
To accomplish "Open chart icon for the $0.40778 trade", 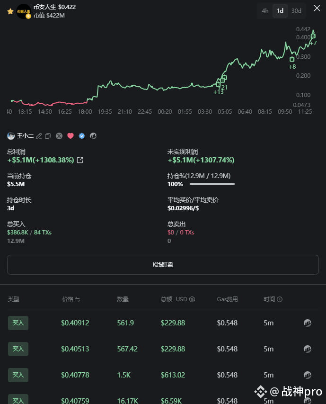I will [x=308, y=375].
